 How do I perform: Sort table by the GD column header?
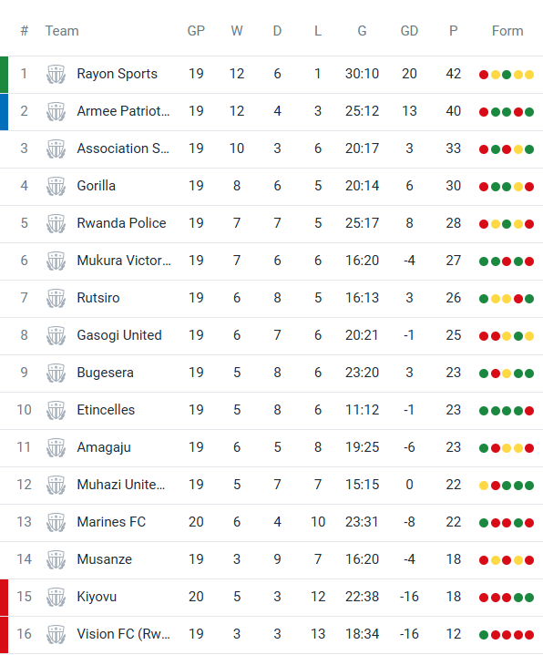409,31
